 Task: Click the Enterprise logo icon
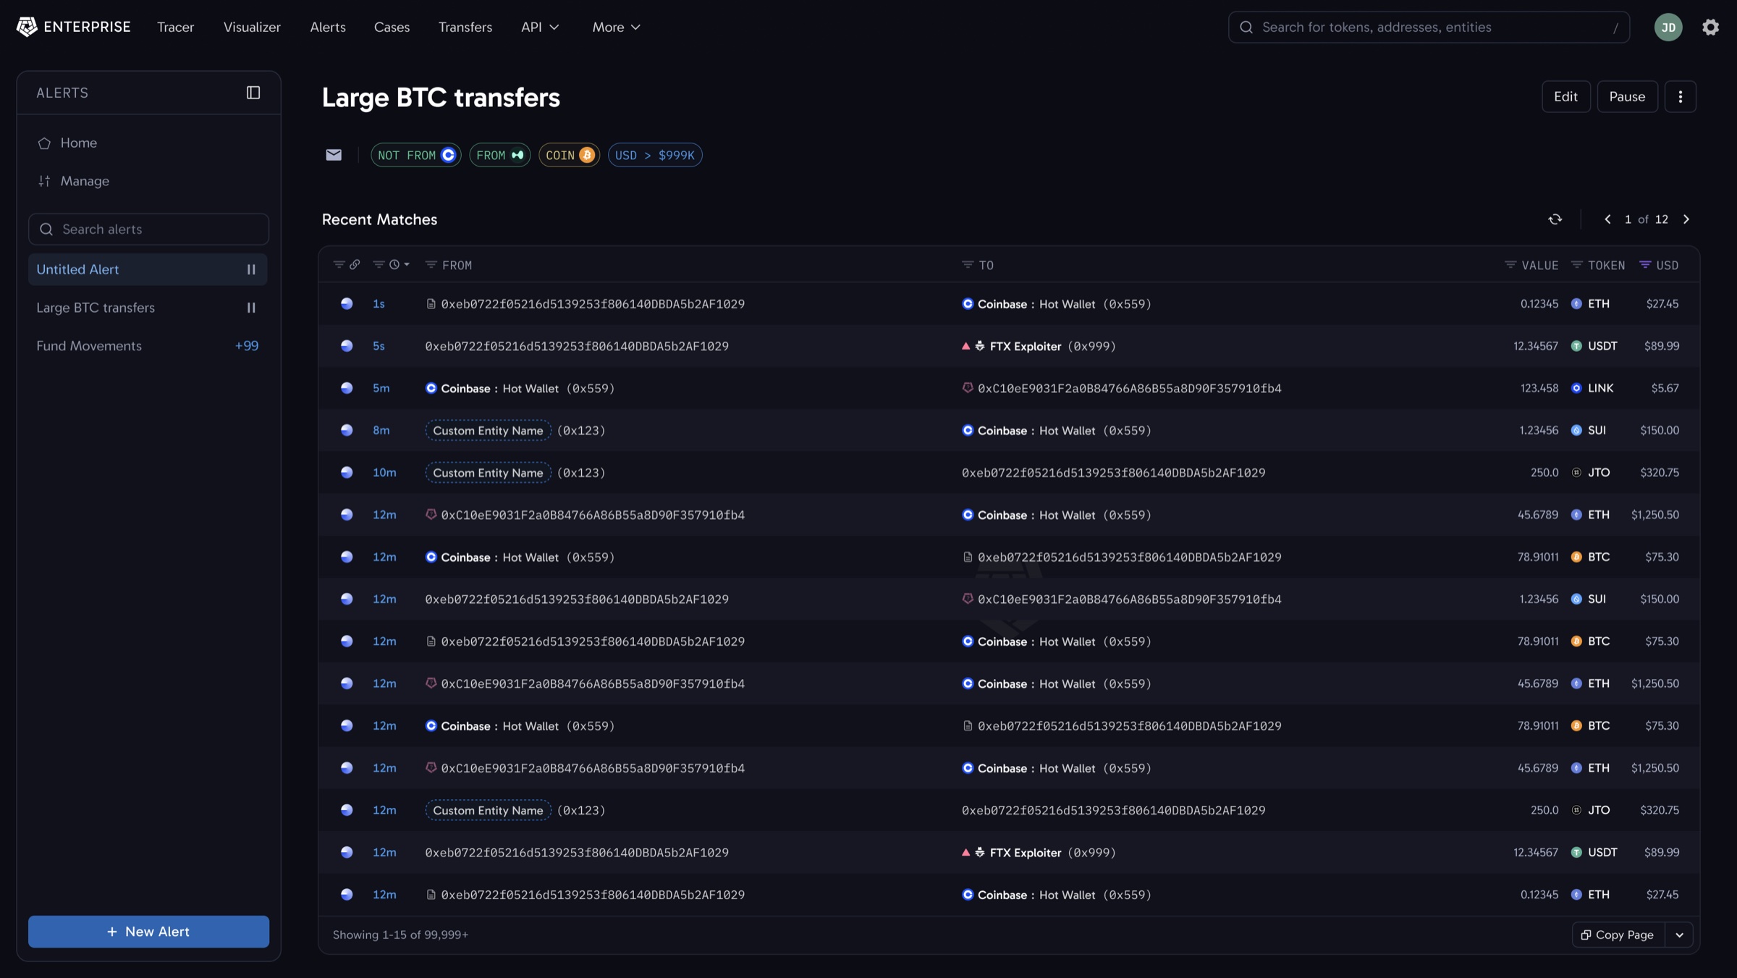point(27,27)
